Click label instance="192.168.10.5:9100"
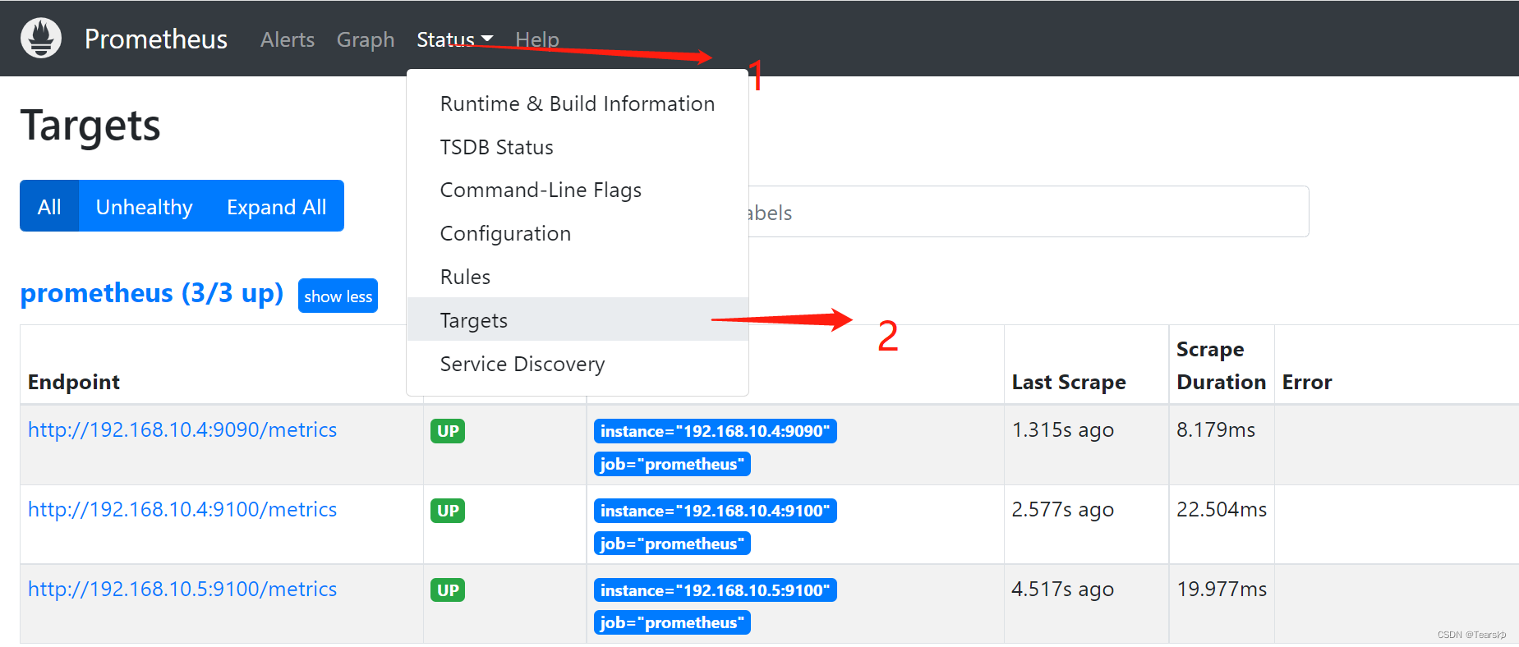 (715, 590)
